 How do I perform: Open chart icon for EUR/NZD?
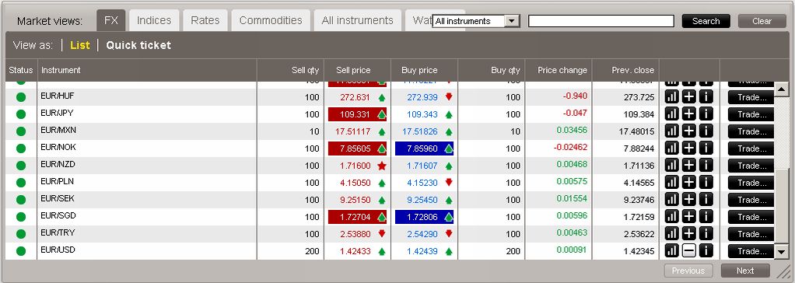tap(671, 166)
